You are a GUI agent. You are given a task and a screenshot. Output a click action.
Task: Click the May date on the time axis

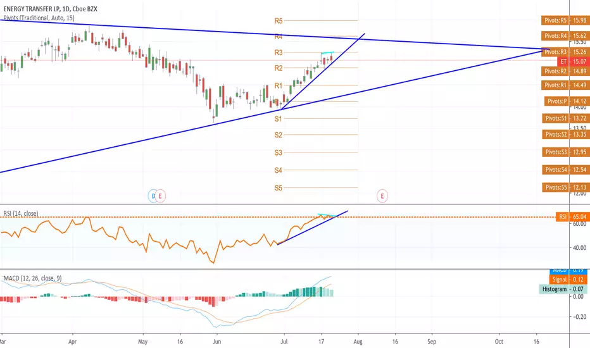(142, 342)
